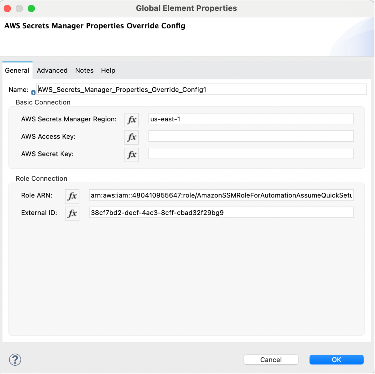Focus the AWS Secret Key input

[251, 153]
